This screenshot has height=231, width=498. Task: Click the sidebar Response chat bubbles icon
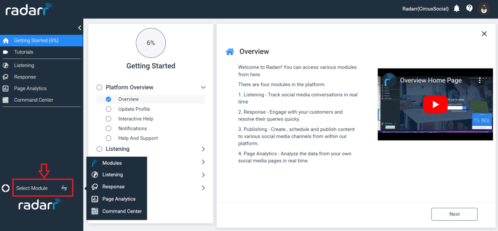pos(5,77)
